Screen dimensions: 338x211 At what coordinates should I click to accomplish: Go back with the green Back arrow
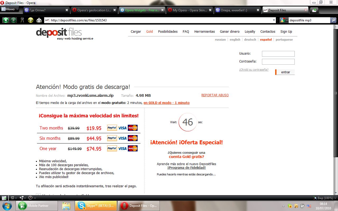click(x=6, y=20)
